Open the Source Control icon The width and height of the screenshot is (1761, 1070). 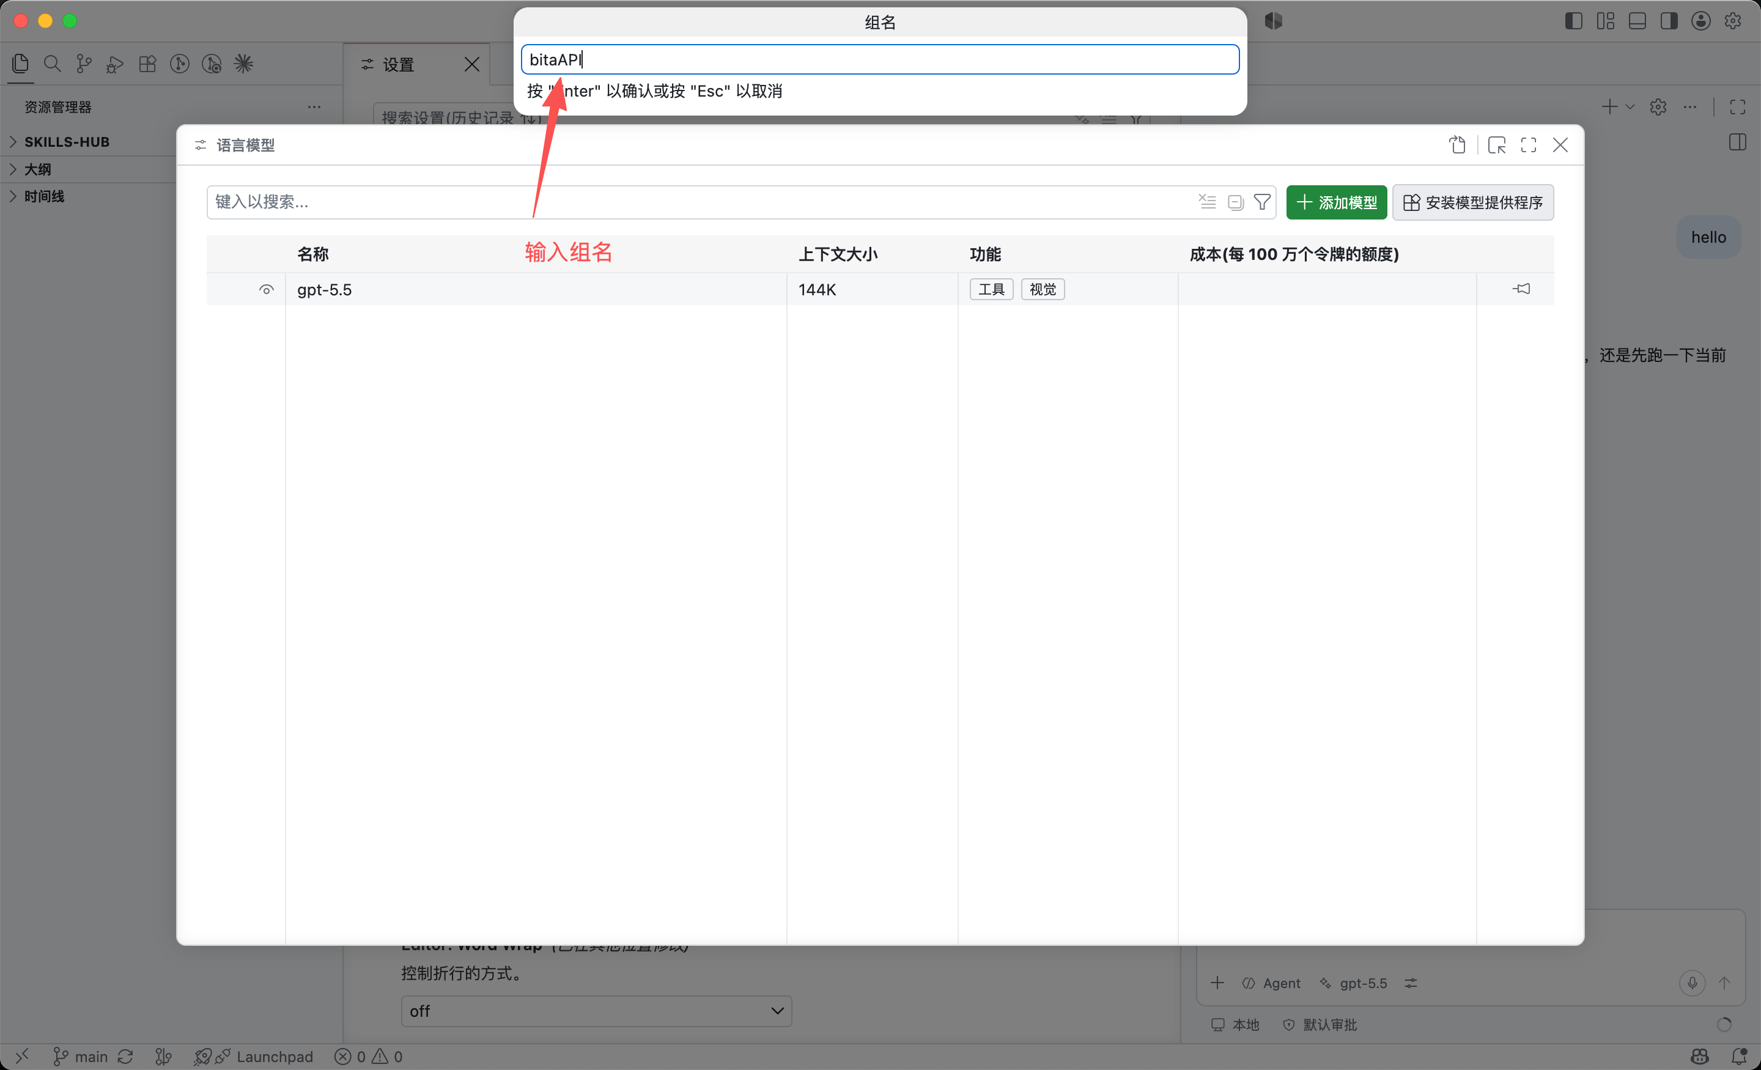pos(84,64)
